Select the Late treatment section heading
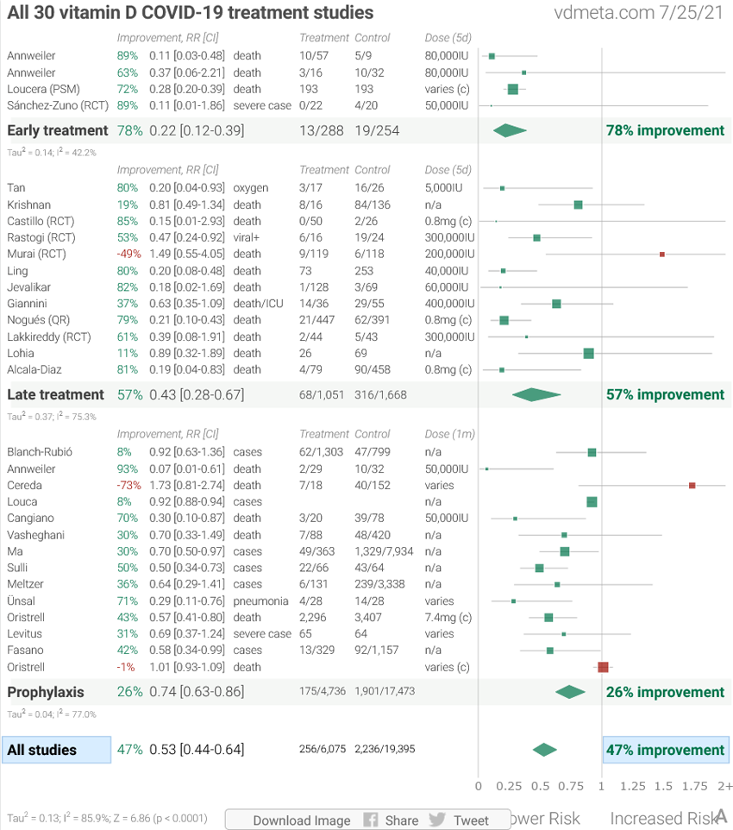733x830 pixels. point(55,394)
